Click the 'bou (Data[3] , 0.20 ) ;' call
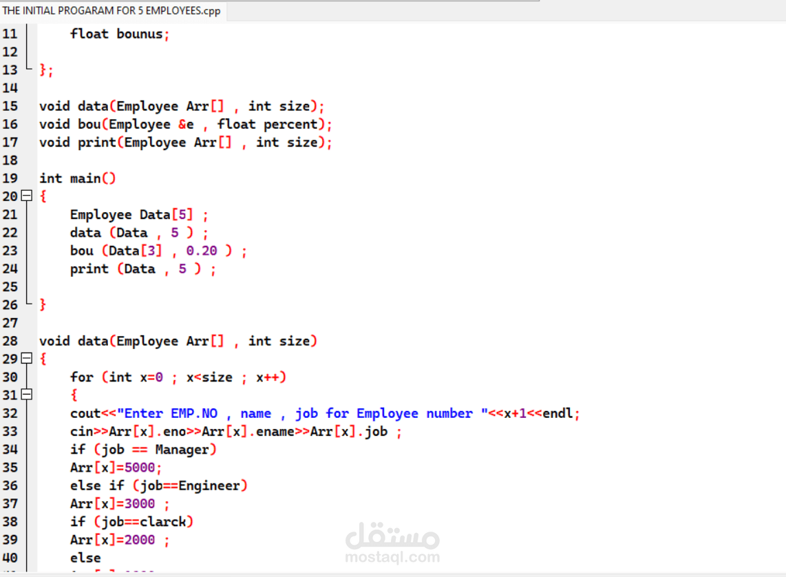786x577 pixels. [158, 251]
